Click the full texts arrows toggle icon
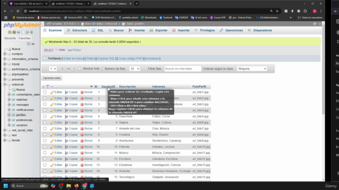This screenshot has width=339, height=190. tap(48, 87)
